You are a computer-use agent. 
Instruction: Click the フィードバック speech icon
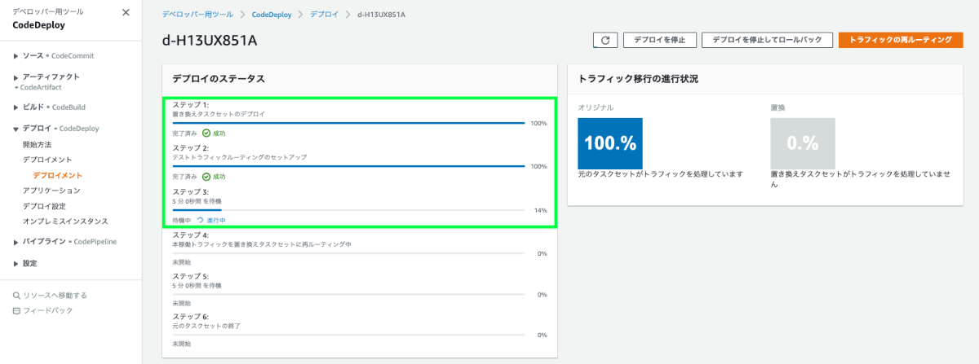coord(16,311)
